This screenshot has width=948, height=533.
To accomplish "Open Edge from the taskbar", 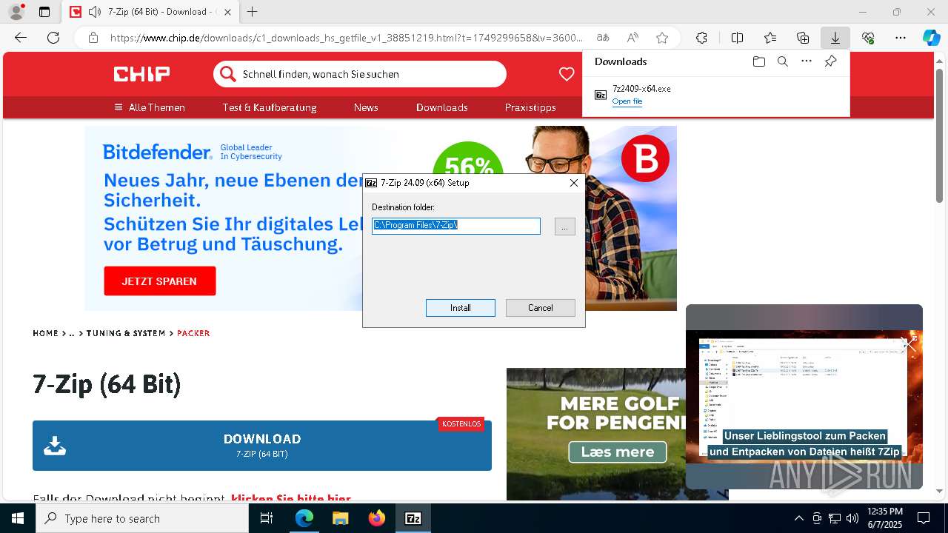I will 304,518.
